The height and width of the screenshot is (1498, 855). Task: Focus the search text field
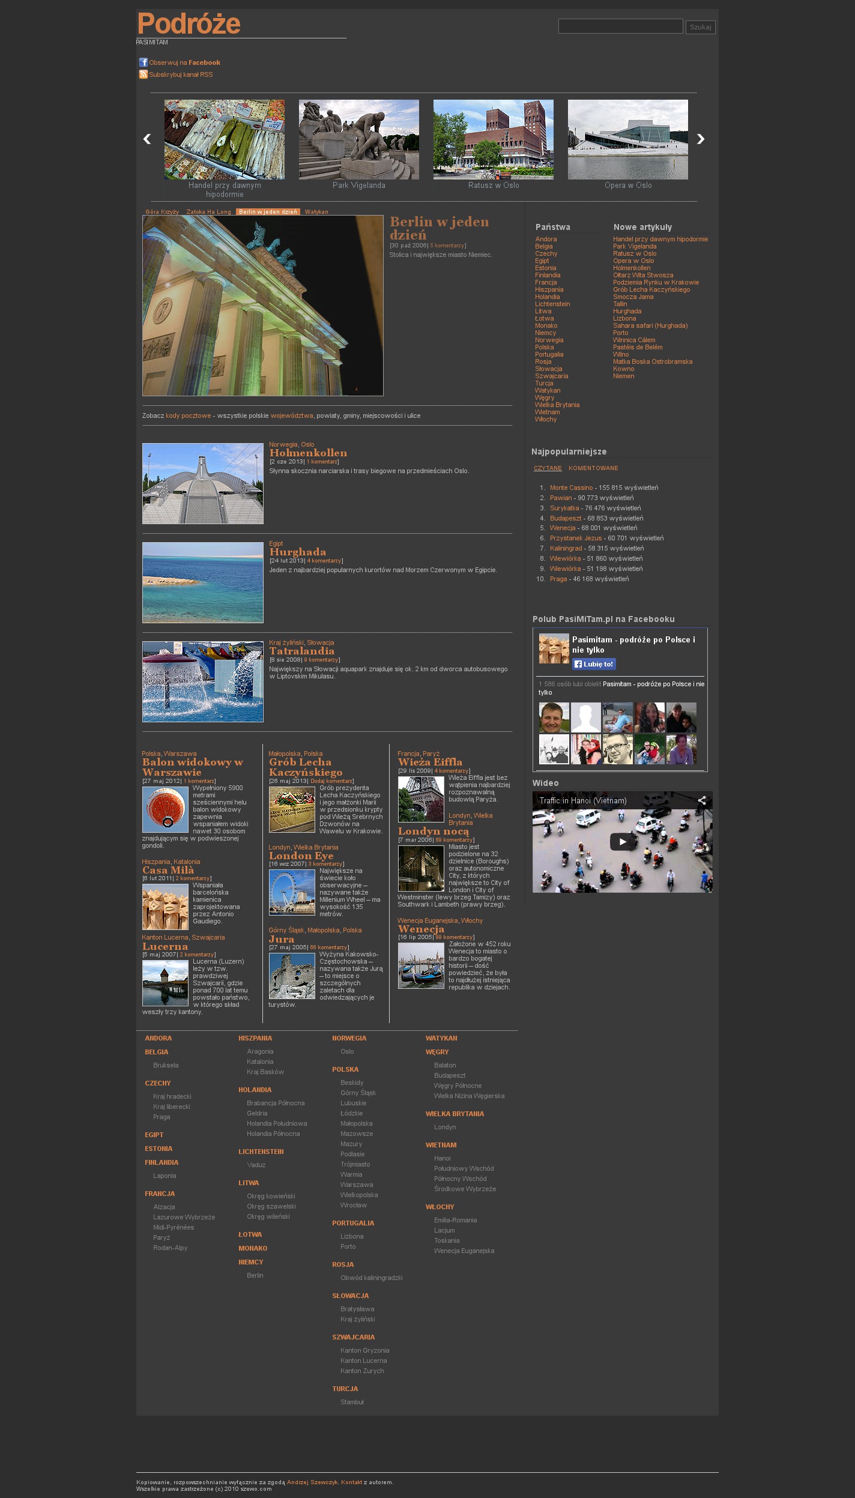(x=620, y=26)
